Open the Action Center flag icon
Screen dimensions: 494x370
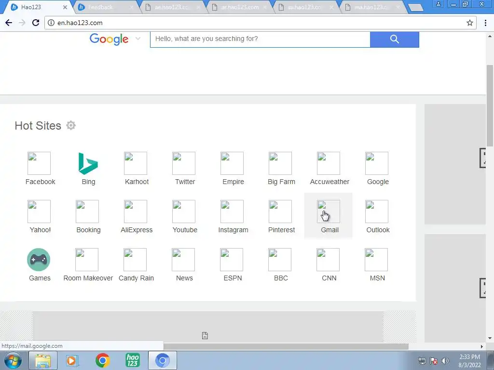[x=434, y=361]
